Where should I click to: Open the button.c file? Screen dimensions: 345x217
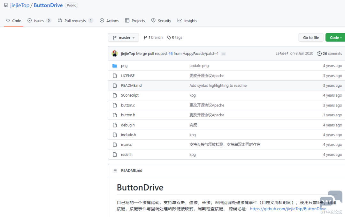(x=128, y=105)
